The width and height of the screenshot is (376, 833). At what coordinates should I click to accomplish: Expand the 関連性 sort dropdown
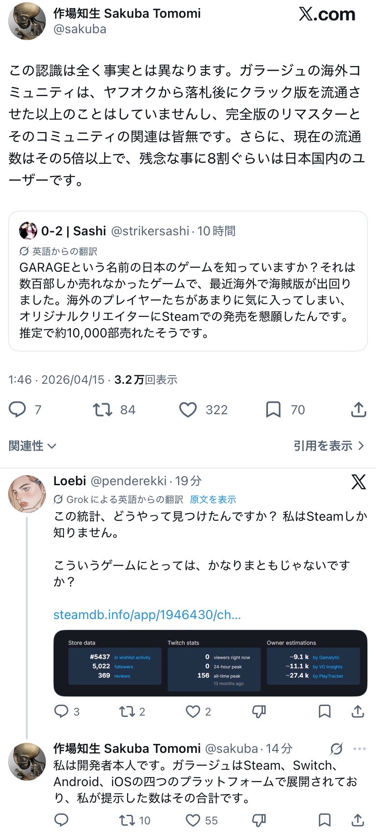pyautogui.click(x=32, y=446)
